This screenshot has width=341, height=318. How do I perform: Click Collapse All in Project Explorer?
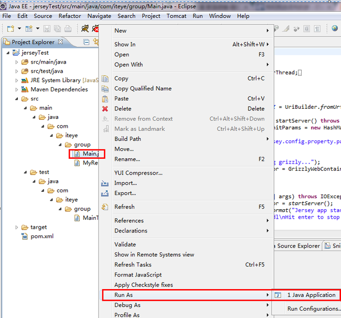coord(87,42)
